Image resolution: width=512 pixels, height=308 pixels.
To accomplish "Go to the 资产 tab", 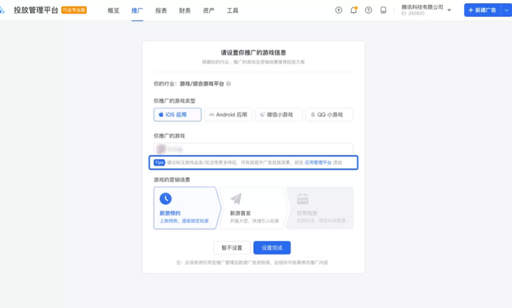I will tap(209, 10).
